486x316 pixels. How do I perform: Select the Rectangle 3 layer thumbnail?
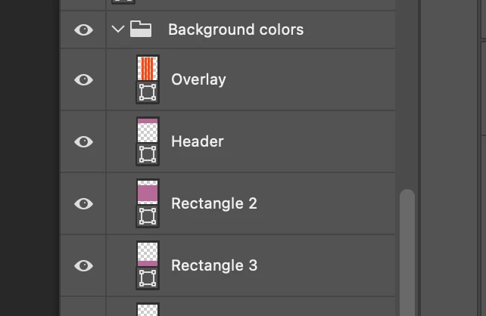click(x=148, y=254)
